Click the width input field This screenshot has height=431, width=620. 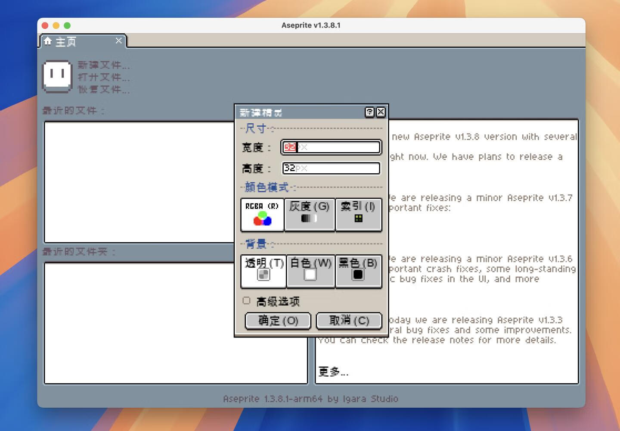pyautogui.click(x=331, y=147)
